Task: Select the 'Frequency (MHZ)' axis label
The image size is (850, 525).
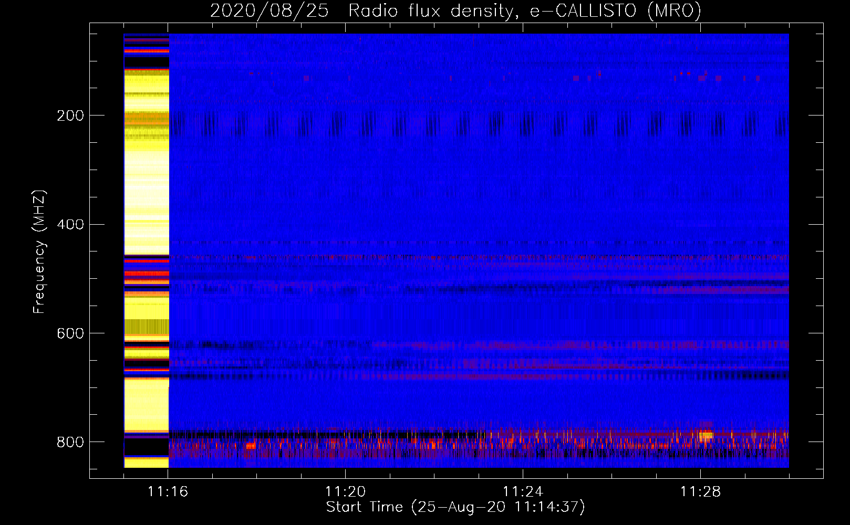Action: pyautogui.click(x=39, y=252)
